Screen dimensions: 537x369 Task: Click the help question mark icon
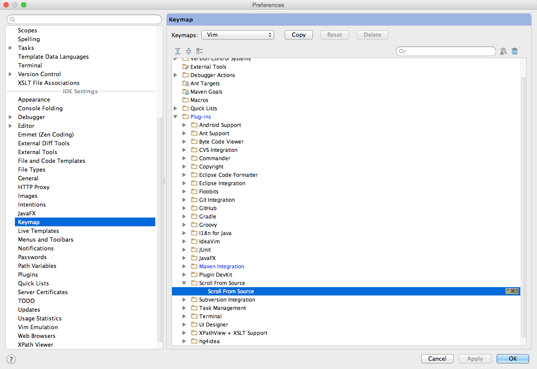(x=11, y=359)
